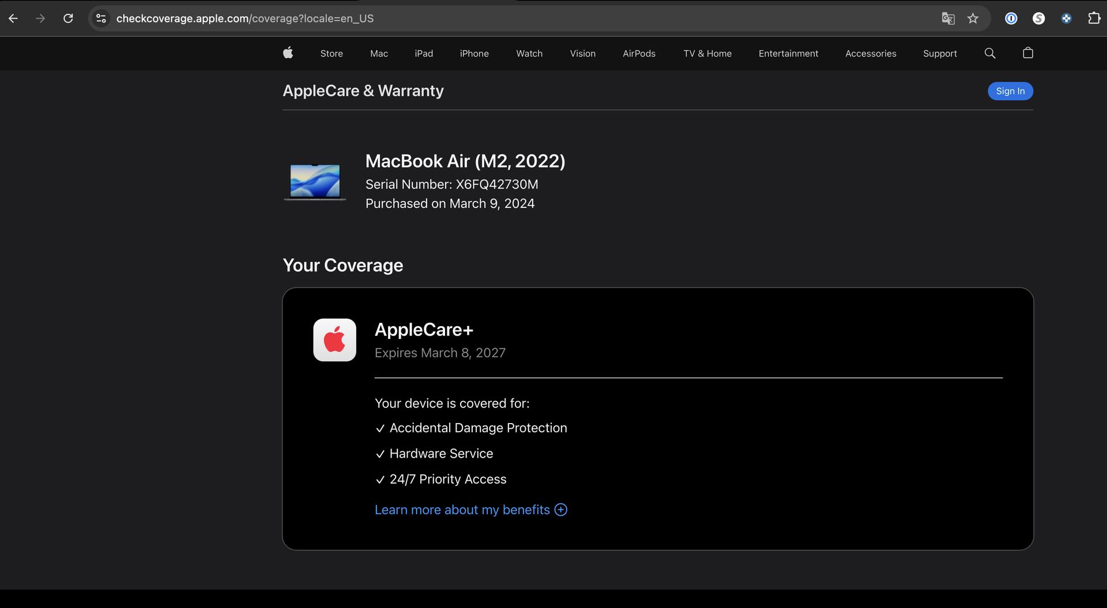Click Learn more about my benefits link
The height and width of the screenshot is (608, 1107).
pyautogui.click(x=462, y=510)
